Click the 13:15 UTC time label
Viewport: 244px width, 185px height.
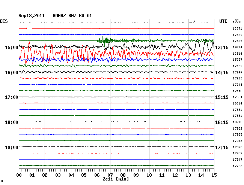click(x=222, y=48)
